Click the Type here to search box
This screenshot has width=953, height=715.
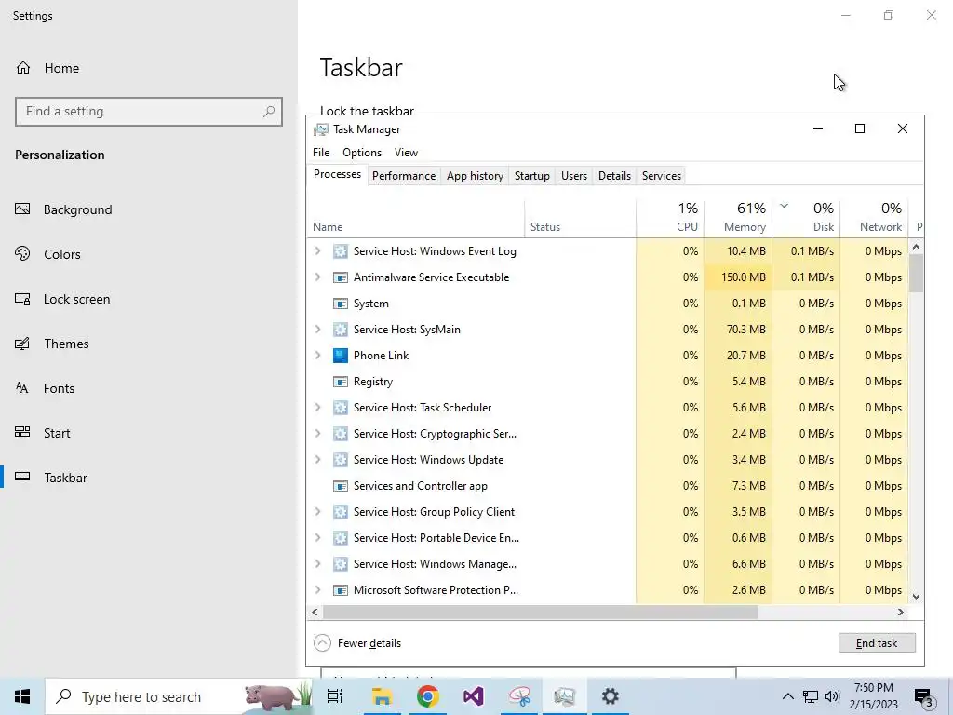point(179,696)
